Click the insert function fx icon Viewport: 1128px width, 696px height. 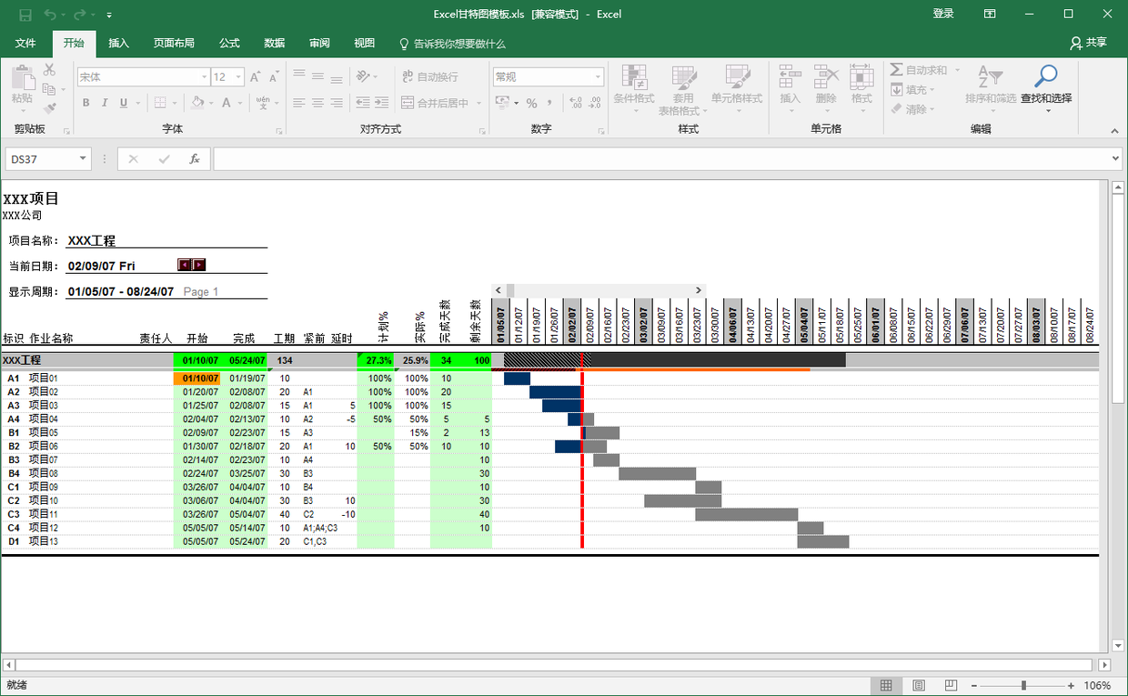pos(194,159)
